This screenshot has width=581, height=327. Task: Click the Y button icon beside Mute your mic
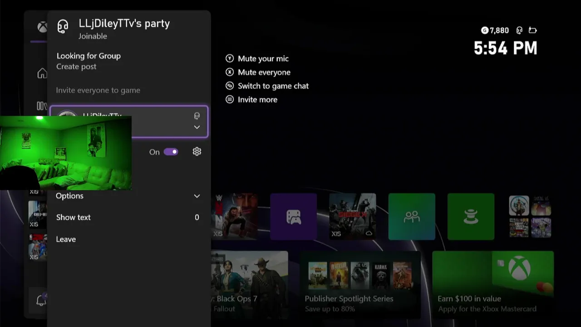click(x=230, y=59)
